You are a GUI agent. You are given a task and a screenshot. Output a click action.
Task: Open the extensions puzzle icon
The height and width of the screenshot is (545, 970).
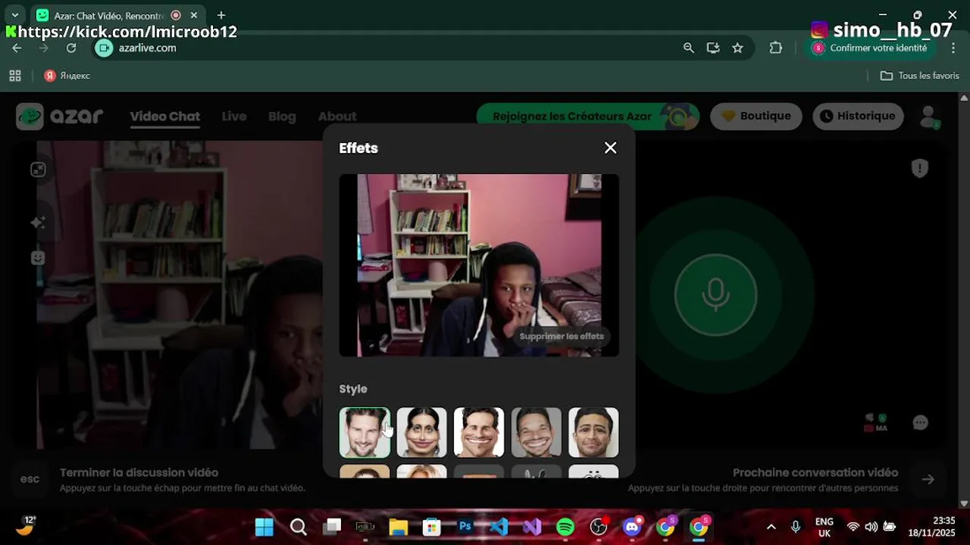click(775, 48)
